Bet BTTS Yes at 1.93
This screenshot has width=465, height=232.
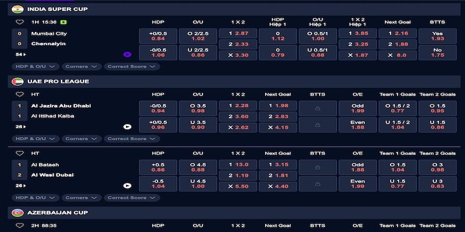pos(437,36)
